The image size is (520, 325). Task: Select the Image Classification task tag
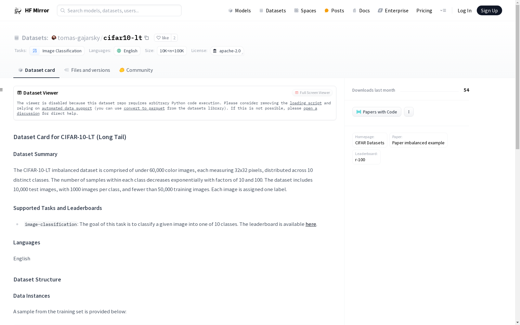point(57,51)
